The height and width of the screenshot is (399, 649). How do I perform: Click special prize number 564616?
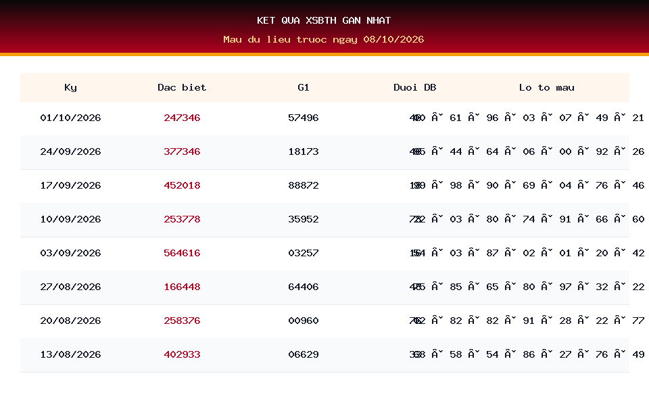182,253
